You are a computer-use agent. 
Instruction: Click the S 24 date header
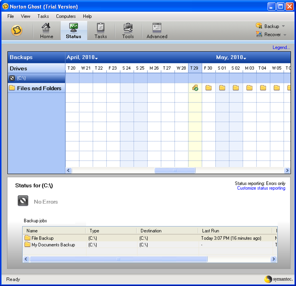(127, 68)
